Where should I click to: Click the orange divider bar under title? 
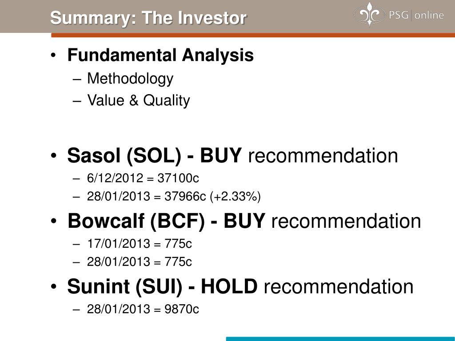click(x=253, y=35)
